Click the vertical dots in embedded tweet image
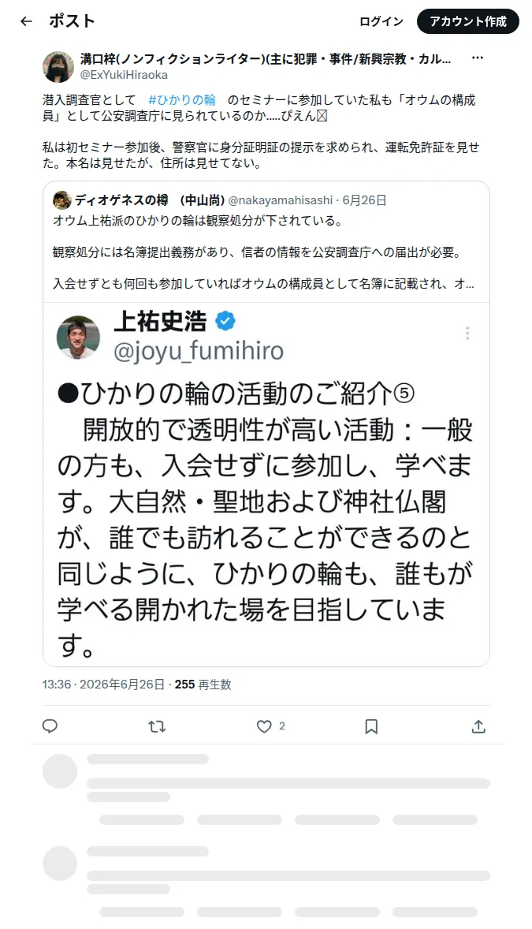Screen dimensions: 532x929 pos(467,333)
